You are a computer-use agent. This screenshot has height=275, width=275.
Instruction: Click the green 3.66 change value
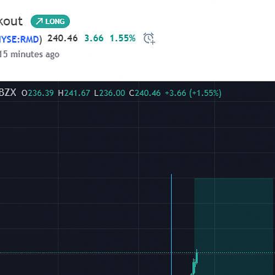(x=94, y=38)
